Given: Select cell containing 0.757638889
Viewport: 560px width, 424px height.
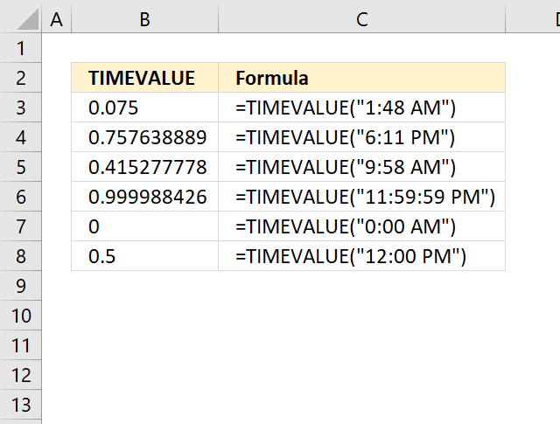Looking at the screenshot, I should pos(144,137).
